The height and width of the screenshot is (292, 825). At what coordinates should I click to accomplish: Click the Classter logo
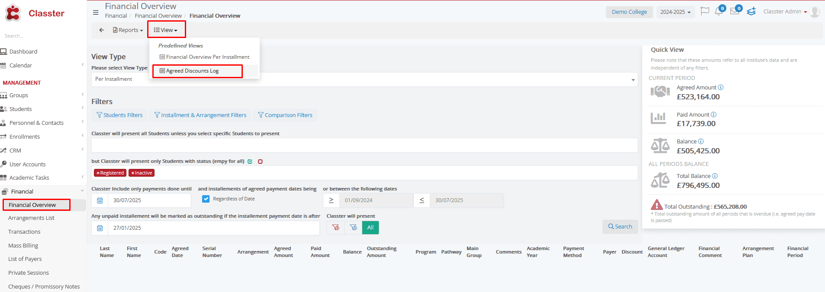tap(35, 13)
